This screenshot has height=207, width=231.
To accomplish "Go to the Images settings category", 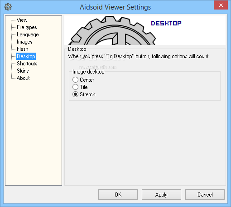I will [x=24, y=42].
